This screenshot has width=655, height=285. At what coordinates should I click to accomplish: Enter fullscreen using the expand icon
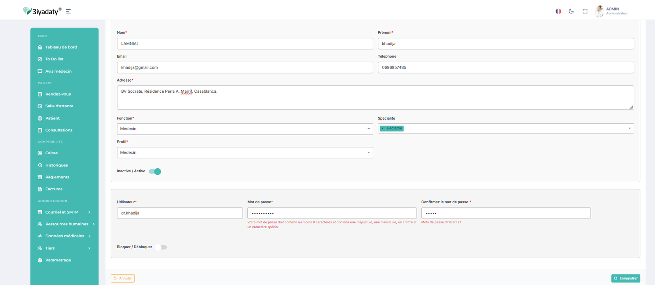pyautogui.click(x=585, y=11)
